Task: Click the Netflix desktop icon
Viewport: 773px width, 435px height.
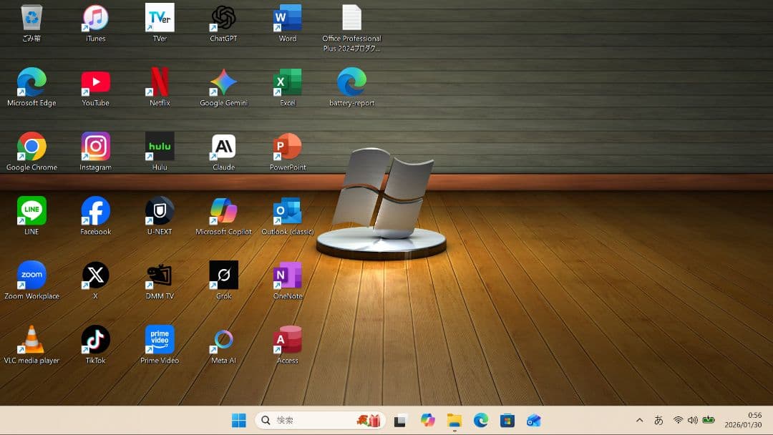Action: coord(160,82)
